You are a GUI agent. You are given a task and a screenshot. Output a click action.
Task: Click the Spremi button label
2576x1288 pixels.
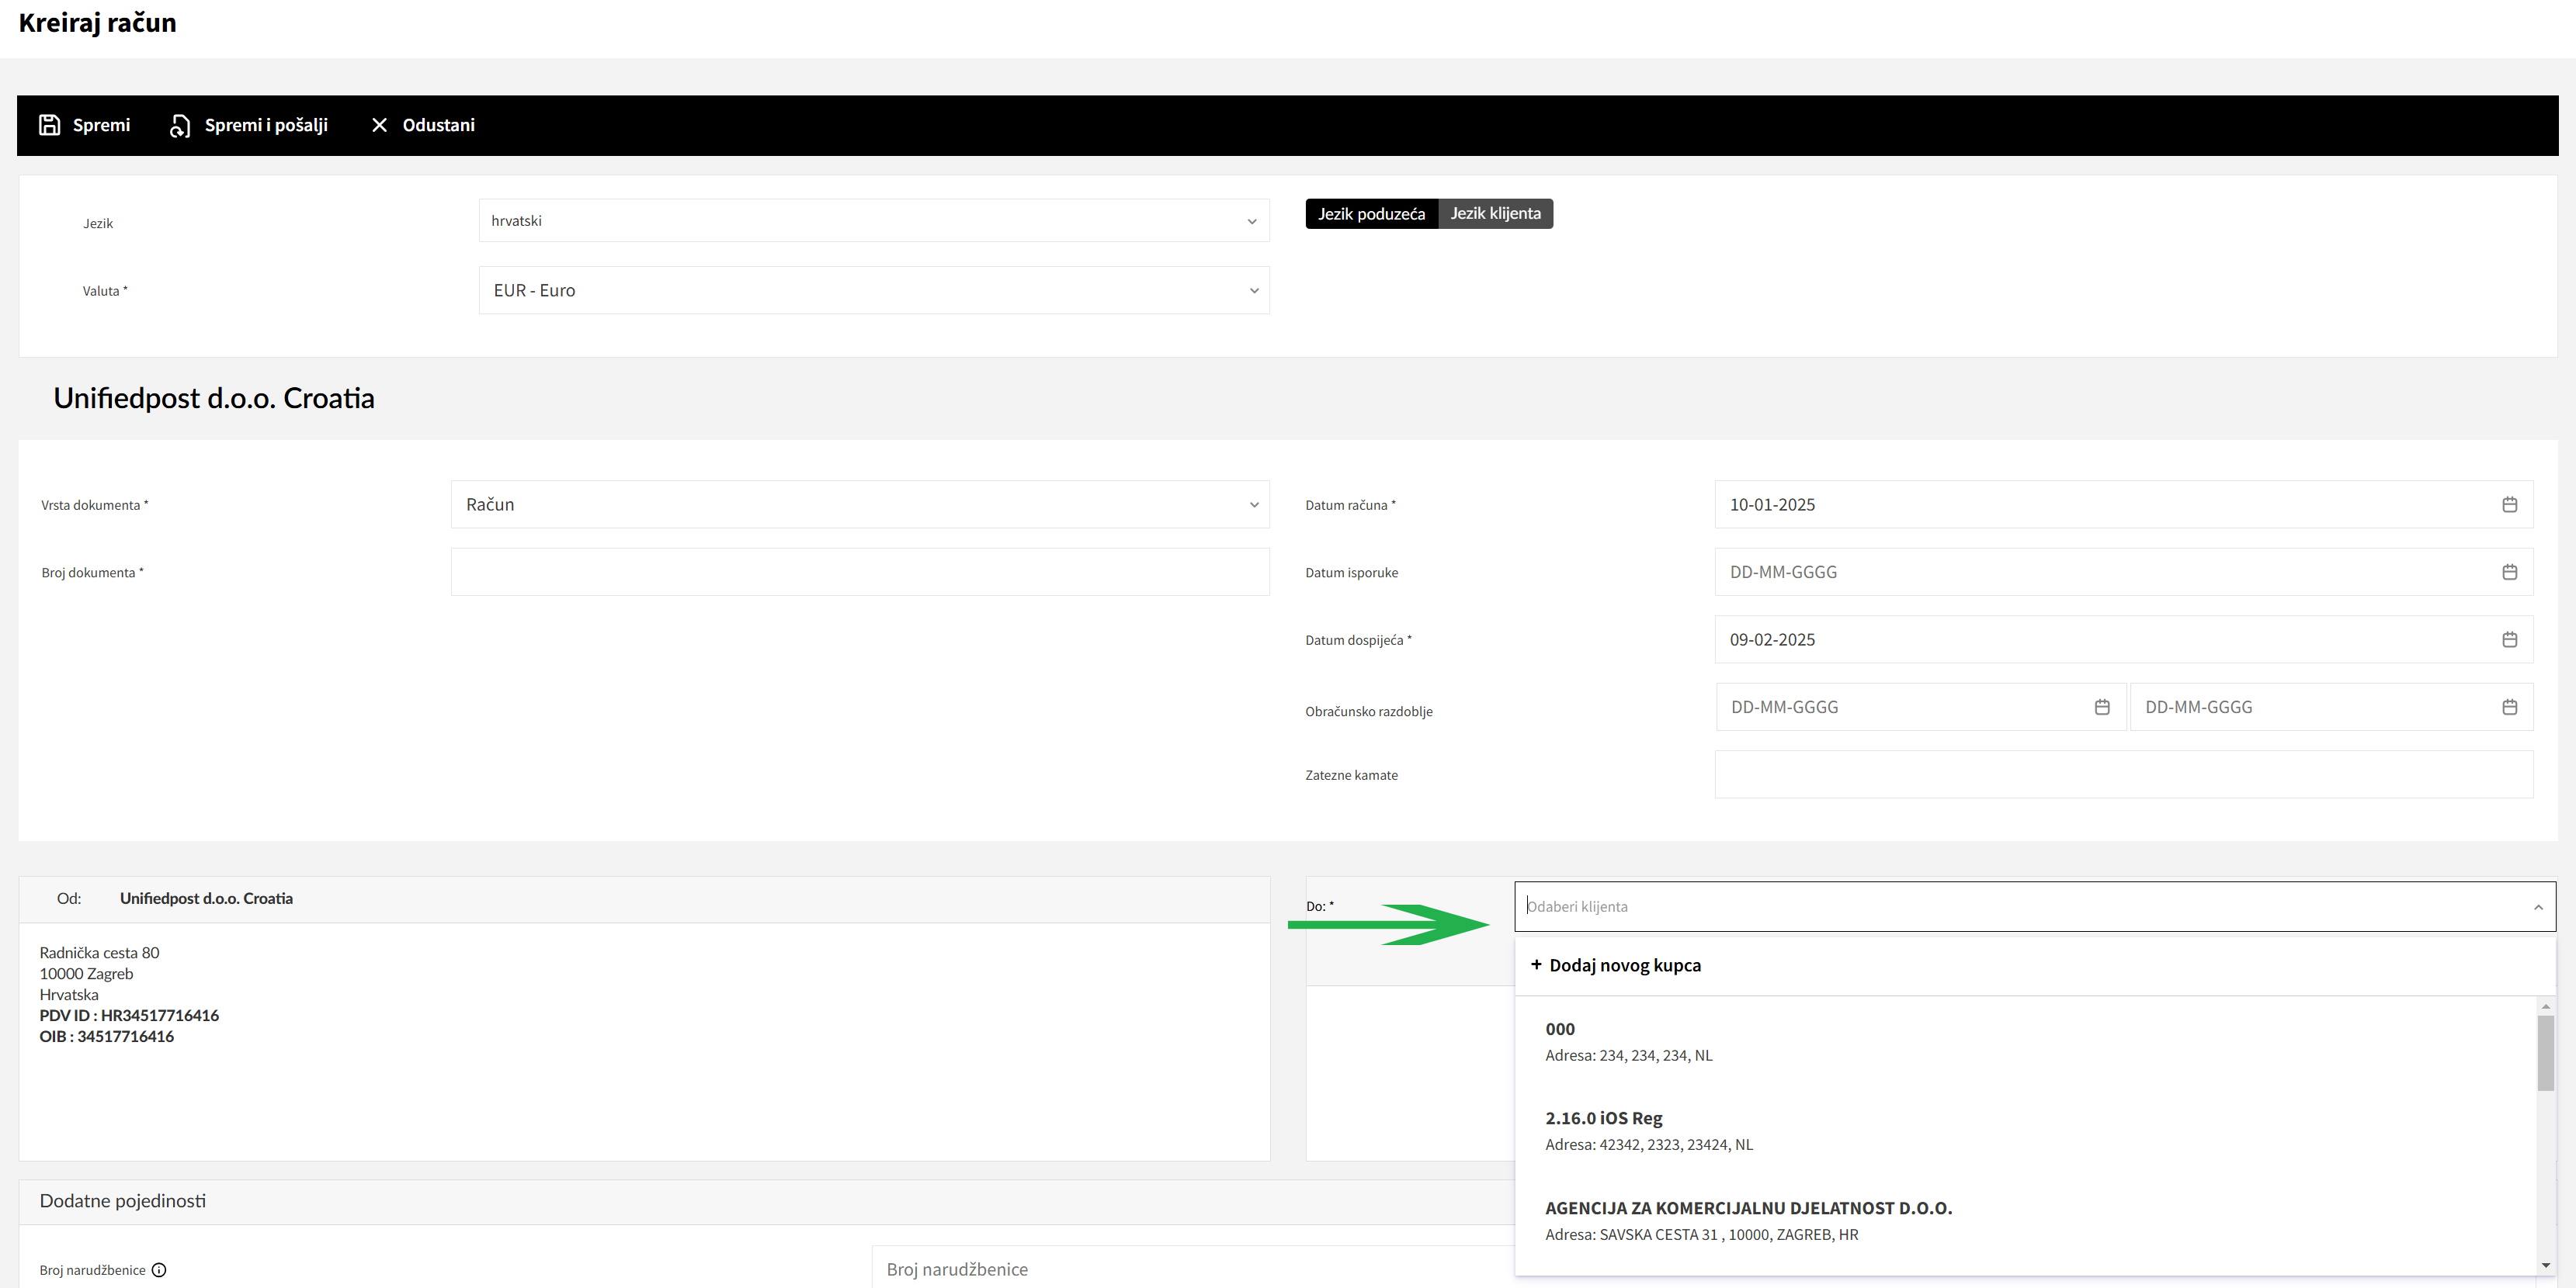tap(101, 125)
